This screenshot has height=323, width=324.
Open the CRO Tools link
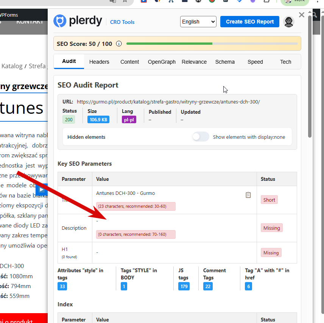[x=122, y=22]
